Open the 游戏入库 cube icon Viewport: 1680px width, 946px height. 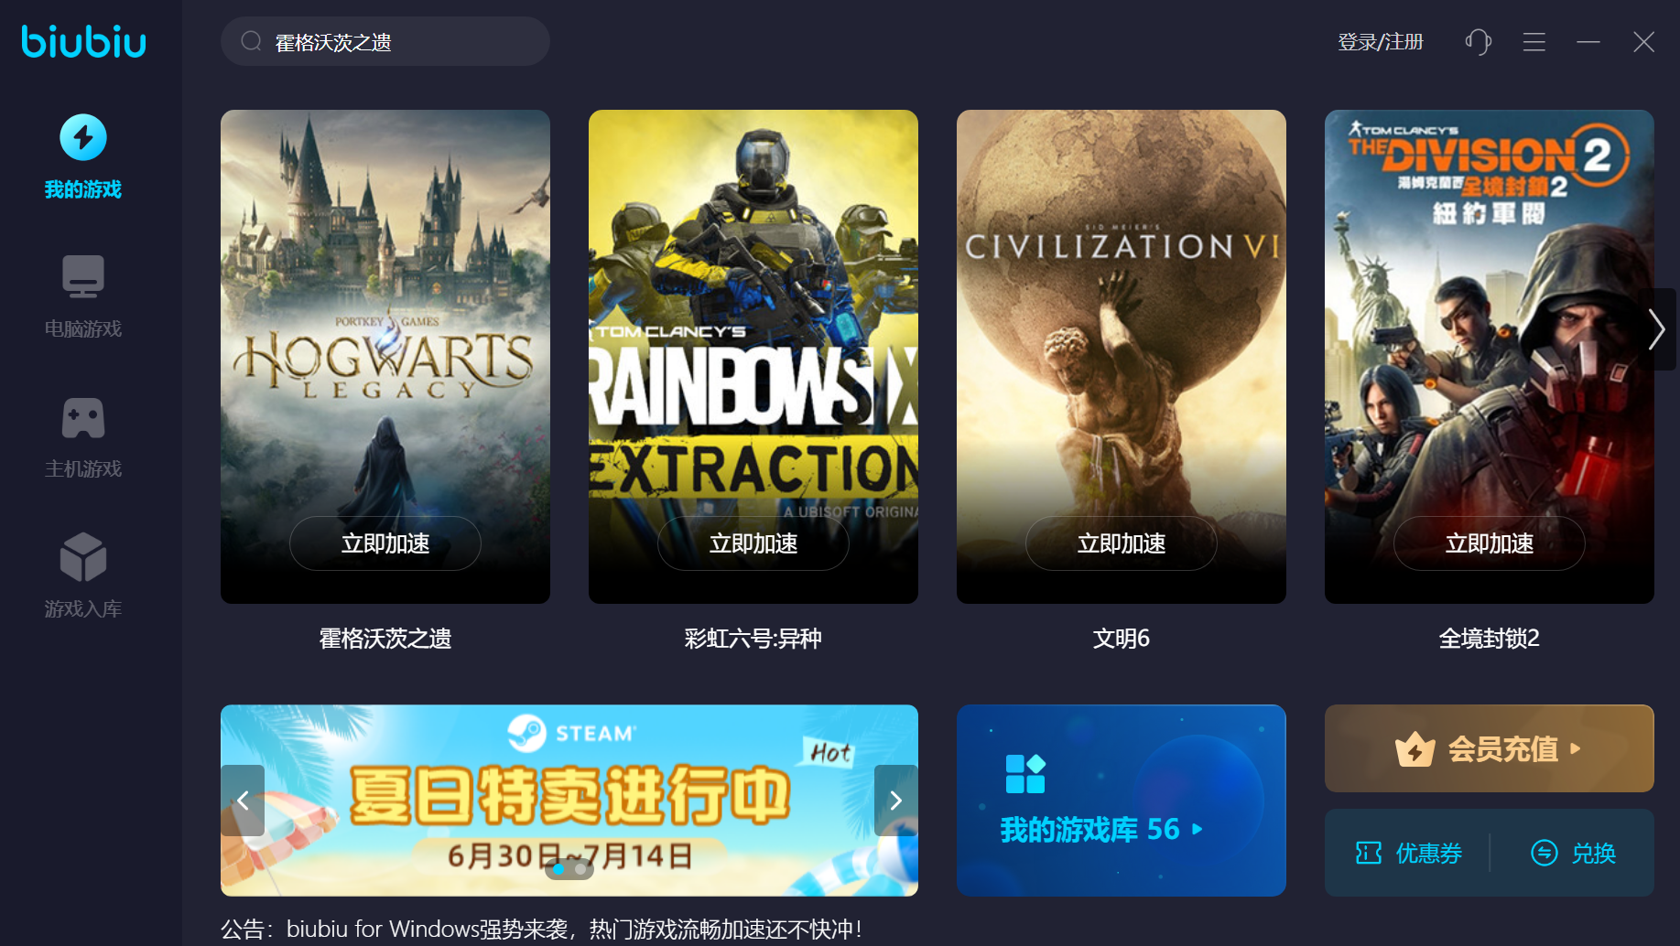coord(83,557)
